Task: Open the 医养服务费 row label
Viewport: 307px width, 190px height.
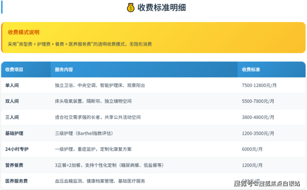Action: click(x=17, y=181)
